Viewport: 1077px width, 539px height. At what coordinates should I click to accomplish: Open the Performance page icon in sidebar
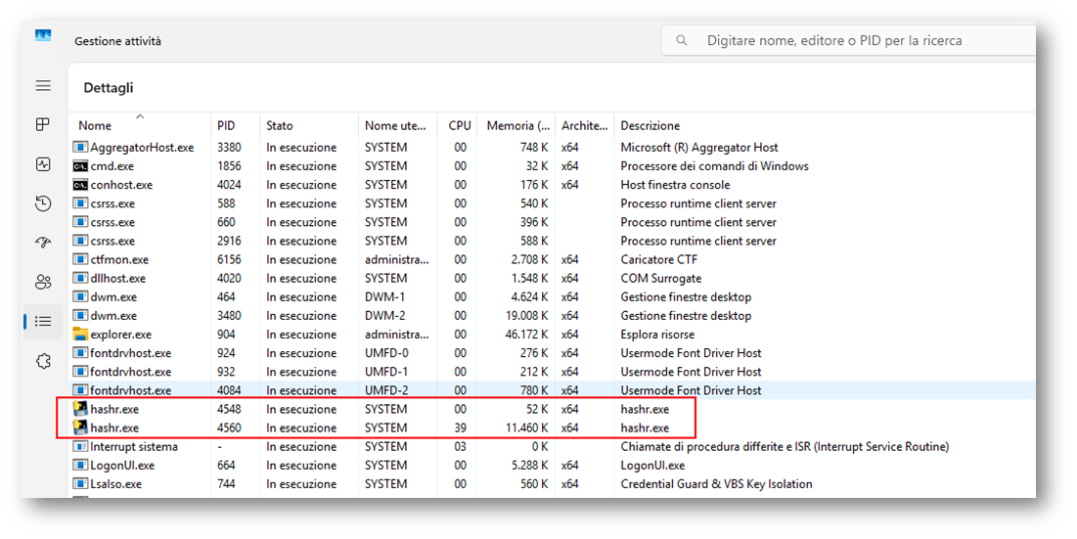[43, 164]
